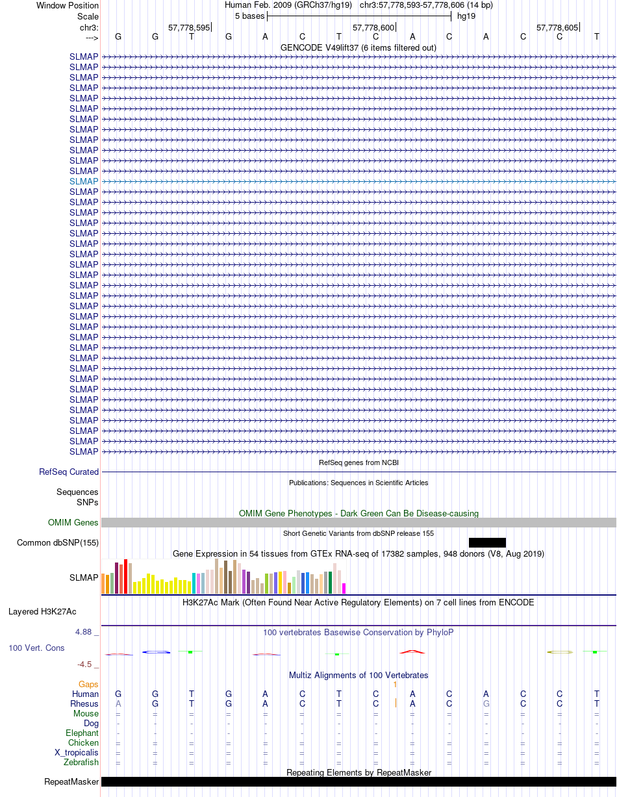
Task: Click the orange 'Gaps' row label
Action: coord(88,684)
